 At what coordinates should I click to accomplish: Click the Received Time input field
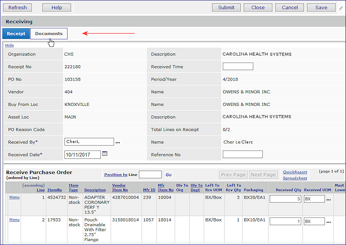pos(238,66)
